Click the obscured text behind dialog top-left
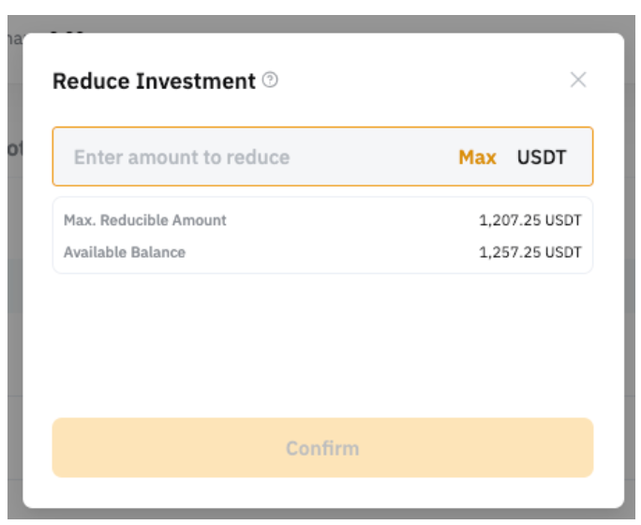This screenshot has width=641, height=525. pos(11,38)
